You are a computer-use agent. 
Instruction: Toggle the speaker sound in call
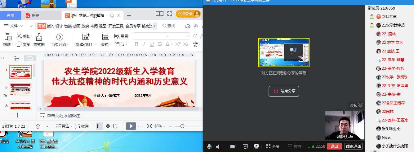point(218,146)
